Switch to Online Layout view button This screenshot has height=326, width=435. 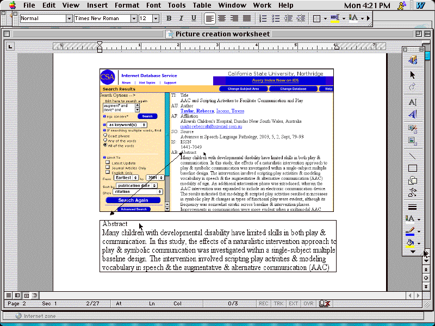point(17,295)
